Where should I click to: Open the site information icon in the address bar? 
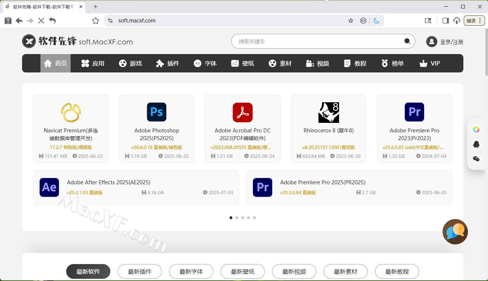[x=110, y=21]
